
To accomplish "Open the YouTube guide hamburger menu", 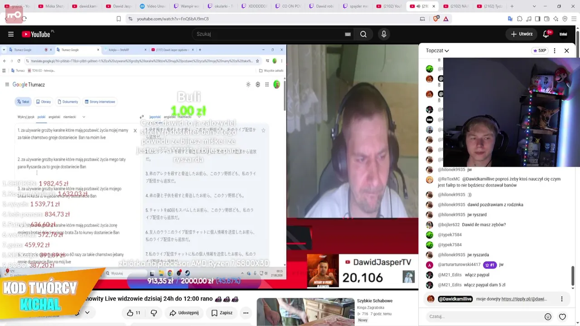I will [x=11, y=34].
